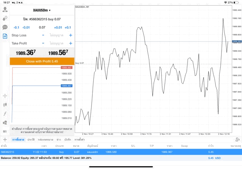This screenshot has width=242, height=169.
Task: Decrease volume by 0.1
Action: [x=16, y=28]
